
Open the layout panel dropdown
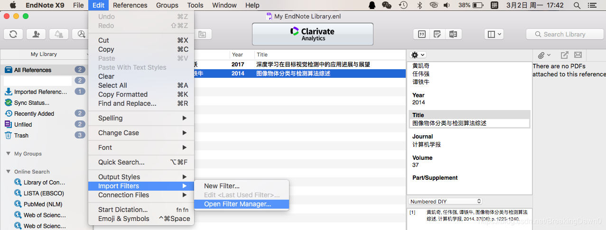[x=494, y=34]
